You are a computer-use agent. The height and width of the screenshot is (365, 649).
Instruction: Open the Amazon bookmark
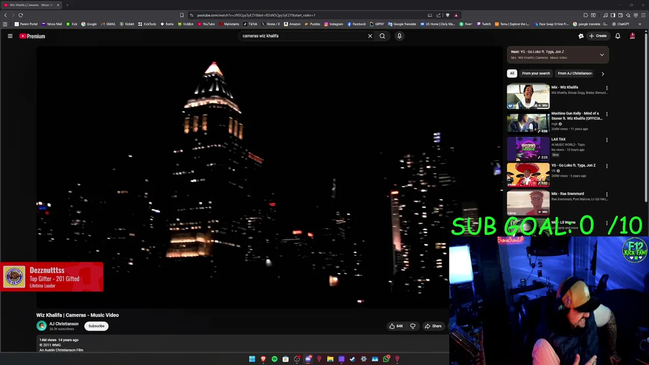293,24
